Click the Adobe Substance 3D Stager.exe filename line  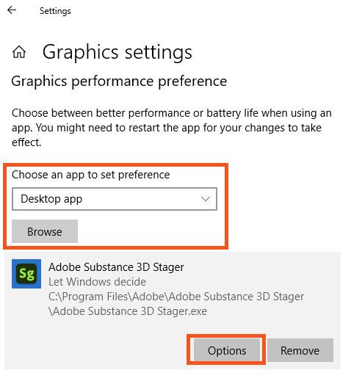[128, 311]
